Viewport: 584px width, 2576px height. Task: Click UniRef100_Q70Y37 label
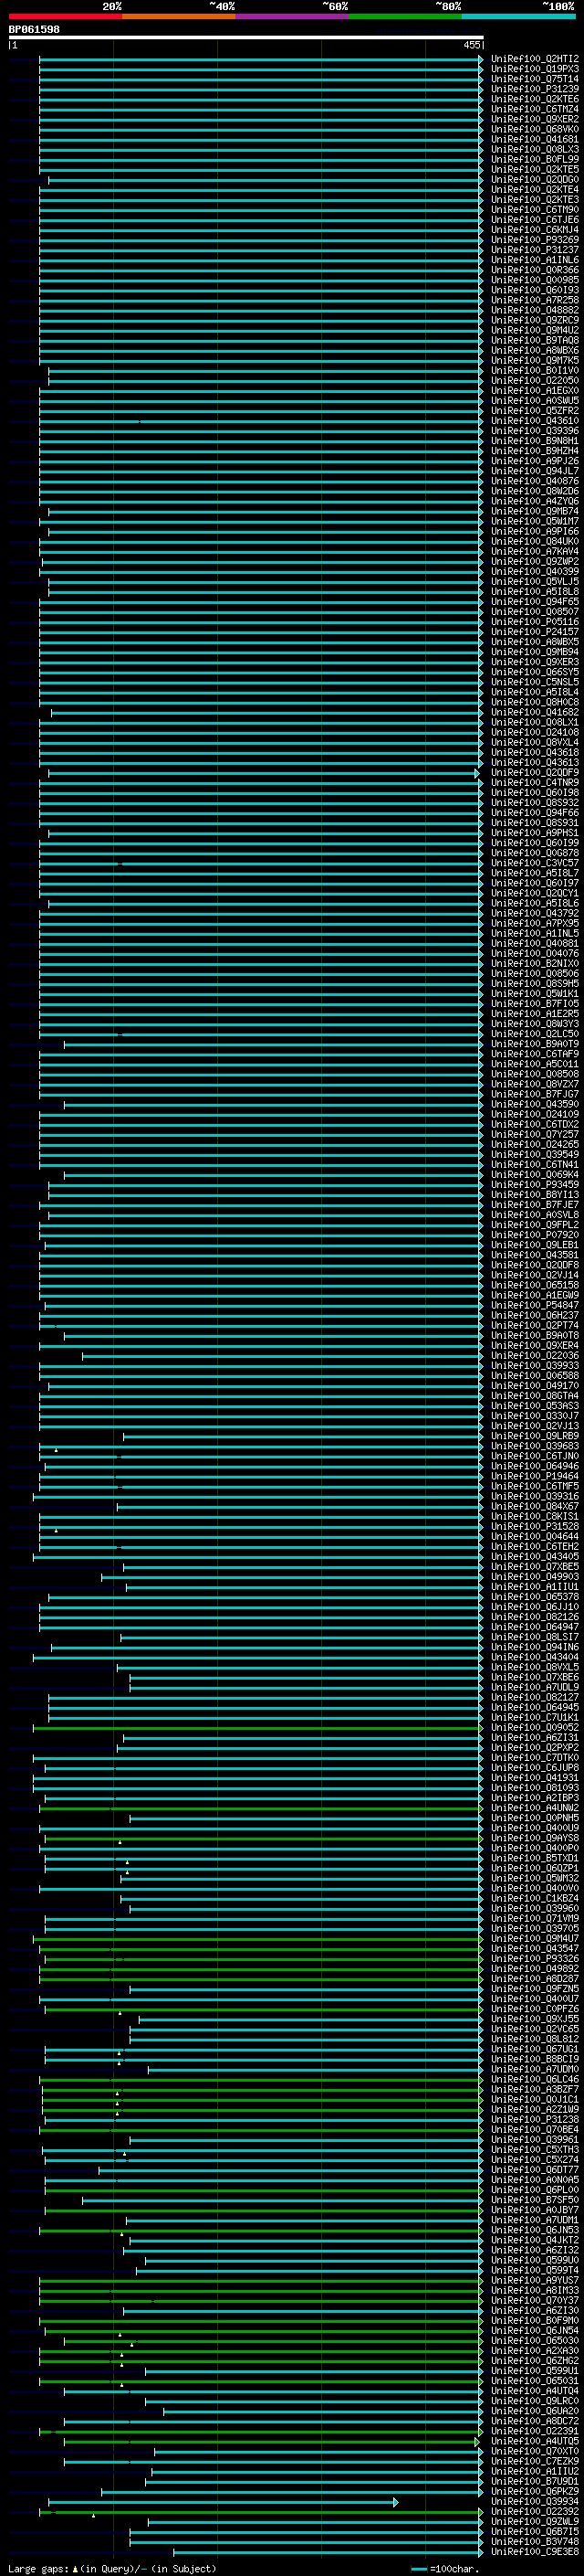(535, 2299)
